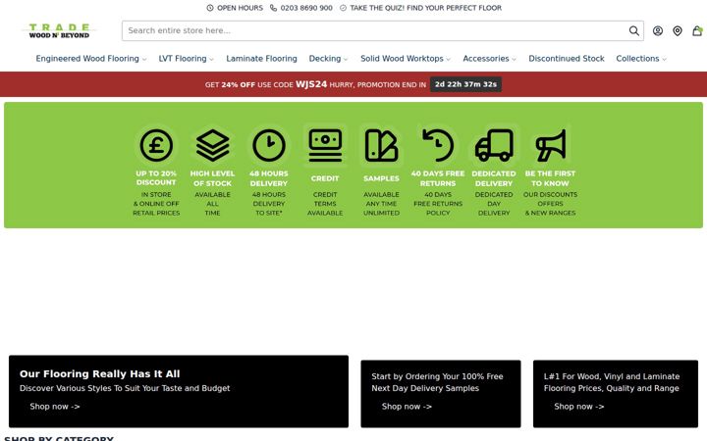Open the user account icon

658,30
